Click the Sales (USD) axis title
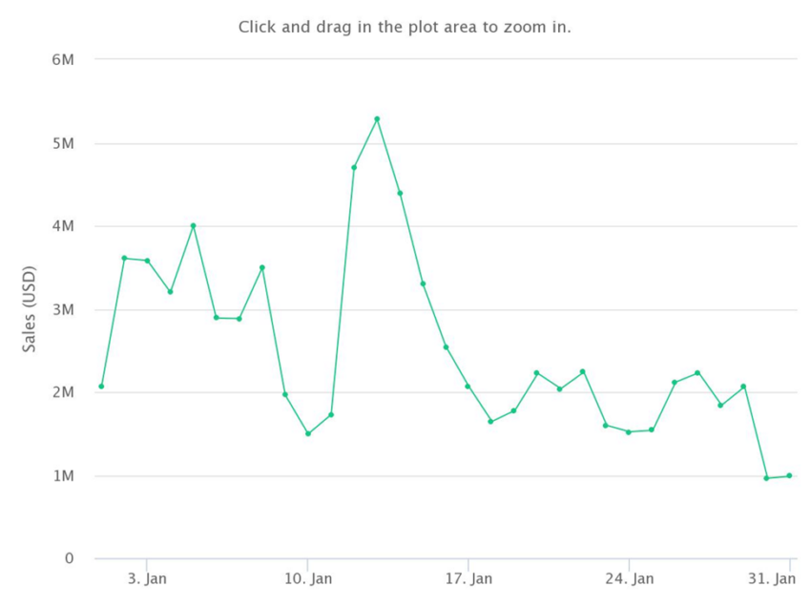Image resolution: width=811 pixels, height=608 pixels. click(30, 309)
